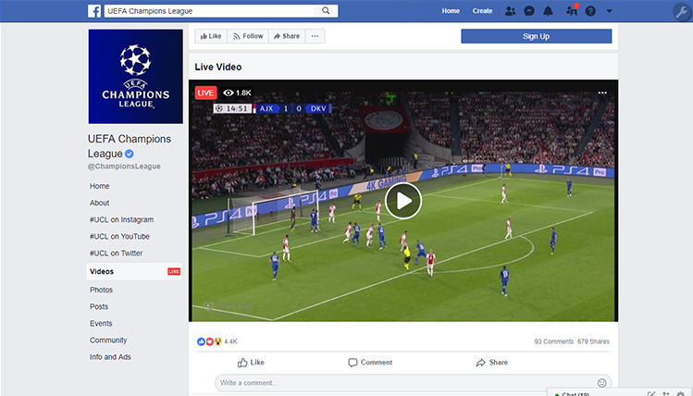Click the wrench icon in top-right corner

click(680, 11)
